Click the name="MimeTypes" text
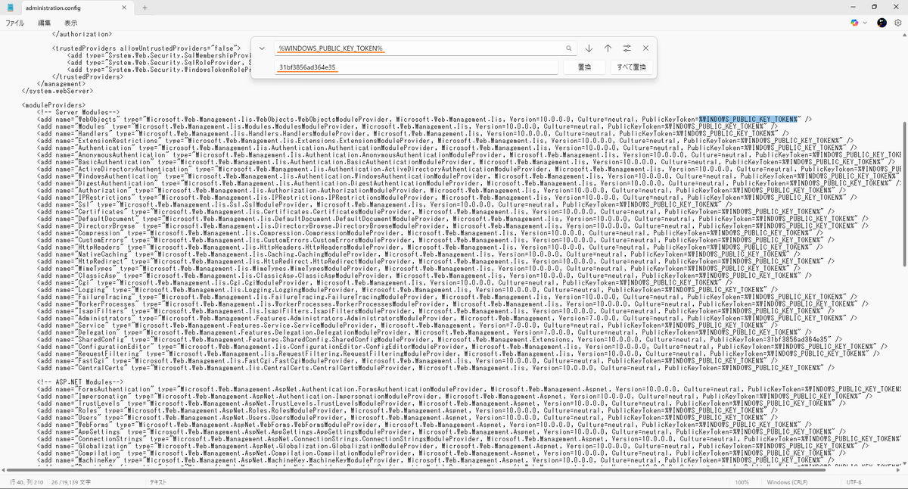The height and width of the screenshot is (489, 908). [x=86, y=267]
